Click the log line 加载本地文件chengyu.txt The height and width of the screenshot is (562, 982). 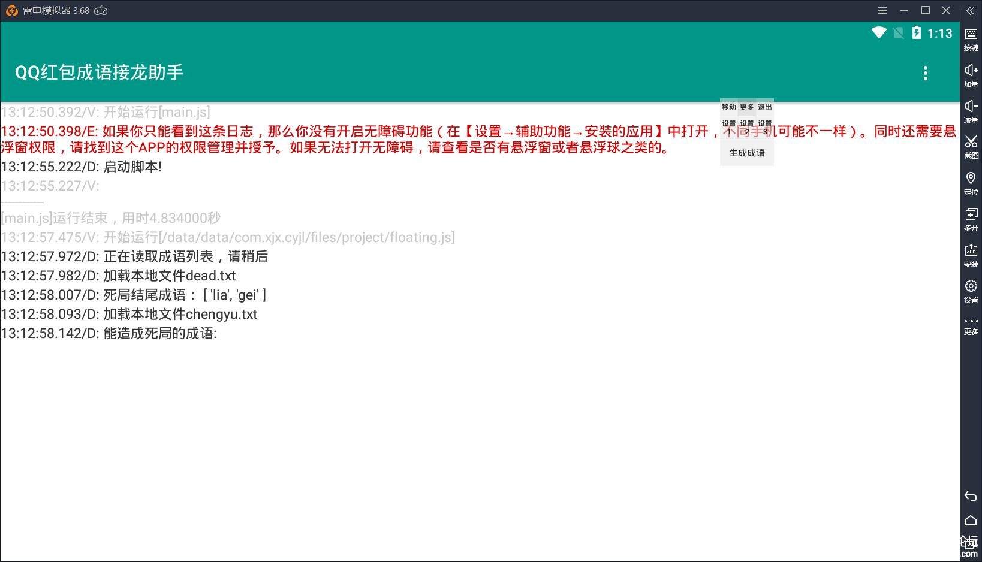tap(129, 314)
